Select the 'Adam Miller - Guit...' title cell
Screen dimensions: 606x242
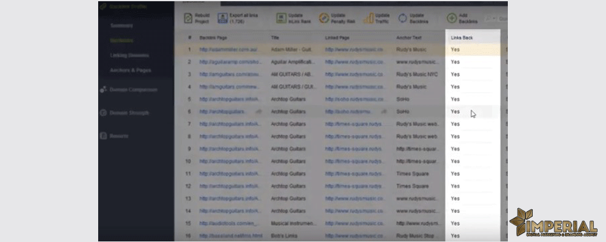click(291, 50)
